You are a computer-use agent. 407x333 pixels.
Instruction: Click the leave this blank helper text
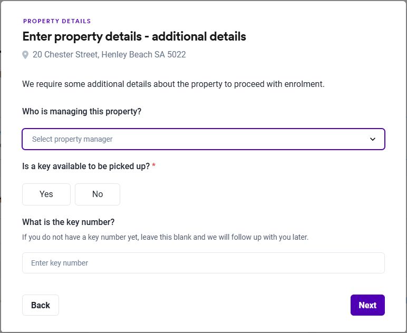tap(165, 237)
